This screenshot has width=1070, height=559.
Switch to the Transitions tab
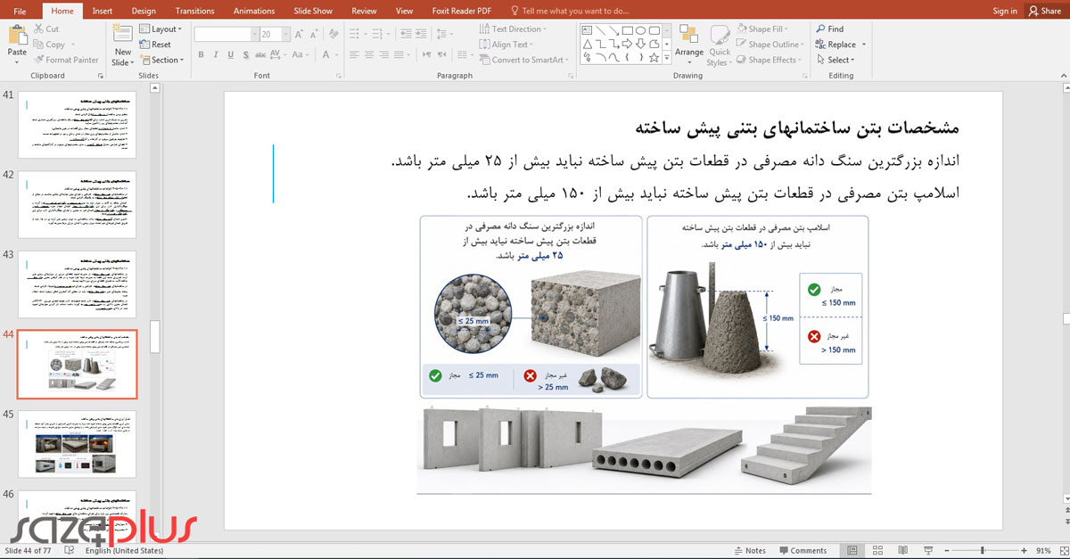[194, 11]
